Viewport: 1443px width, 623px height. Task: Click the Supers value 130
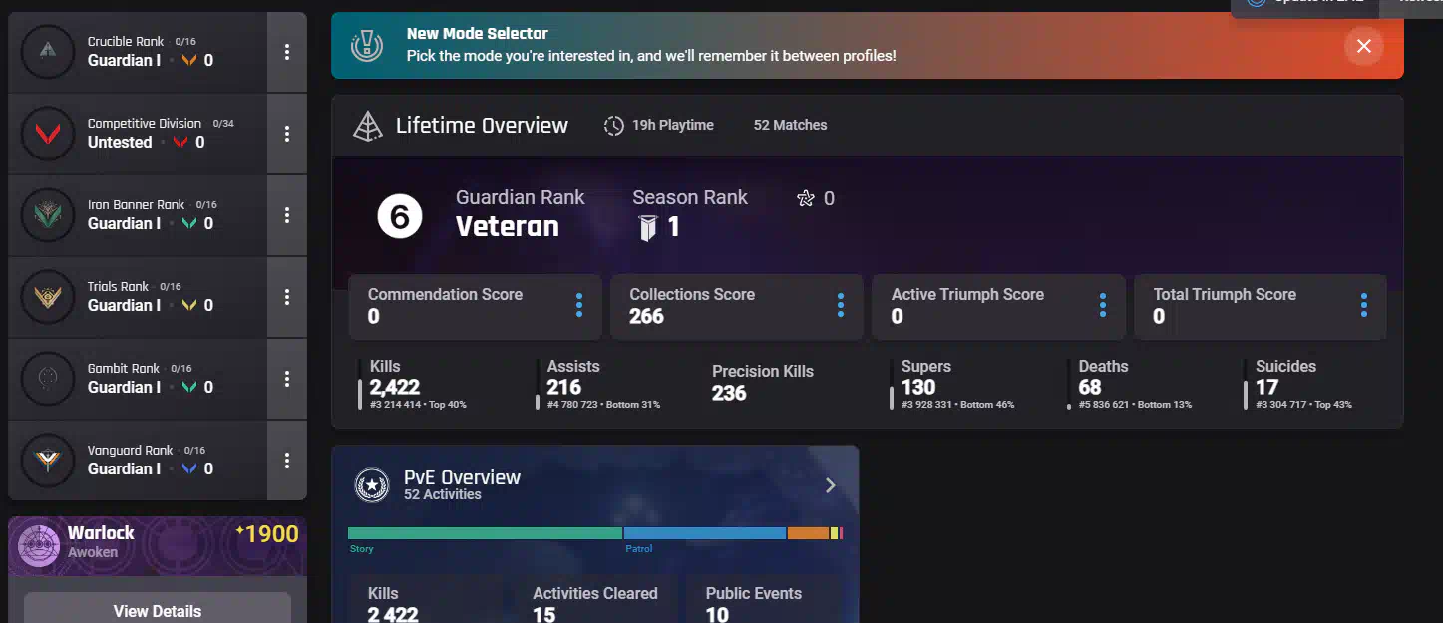click(x=918, y=387)
